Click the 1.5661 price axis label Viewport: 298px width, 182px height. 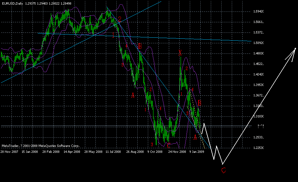point(258,22)
